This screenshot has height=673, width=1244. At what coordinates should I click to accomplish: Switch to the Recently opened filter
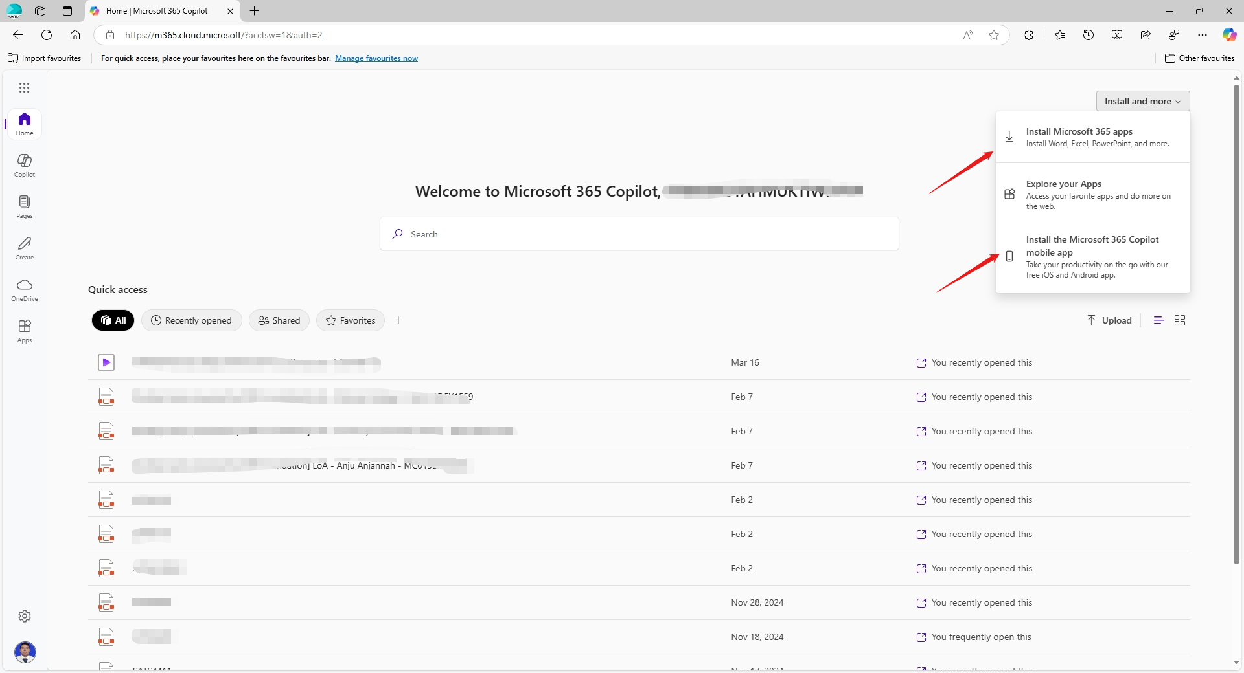[191, 320]
